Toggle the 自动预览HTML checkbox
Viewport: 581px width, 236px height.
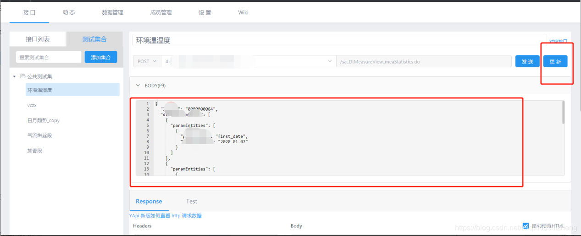click(x=526, y=225)
